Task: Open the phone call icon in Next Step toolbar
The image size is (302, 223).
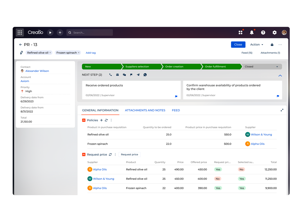Action: [111, 75]
